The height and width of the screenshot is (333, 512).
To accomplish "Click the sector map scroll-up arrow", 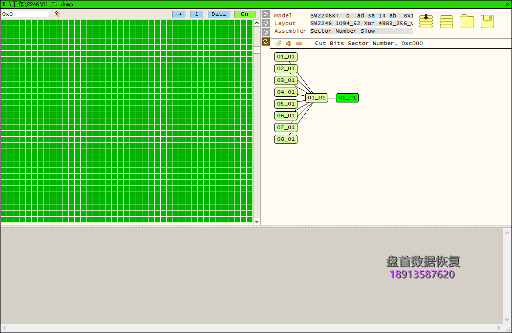I will tap(257, 23).
